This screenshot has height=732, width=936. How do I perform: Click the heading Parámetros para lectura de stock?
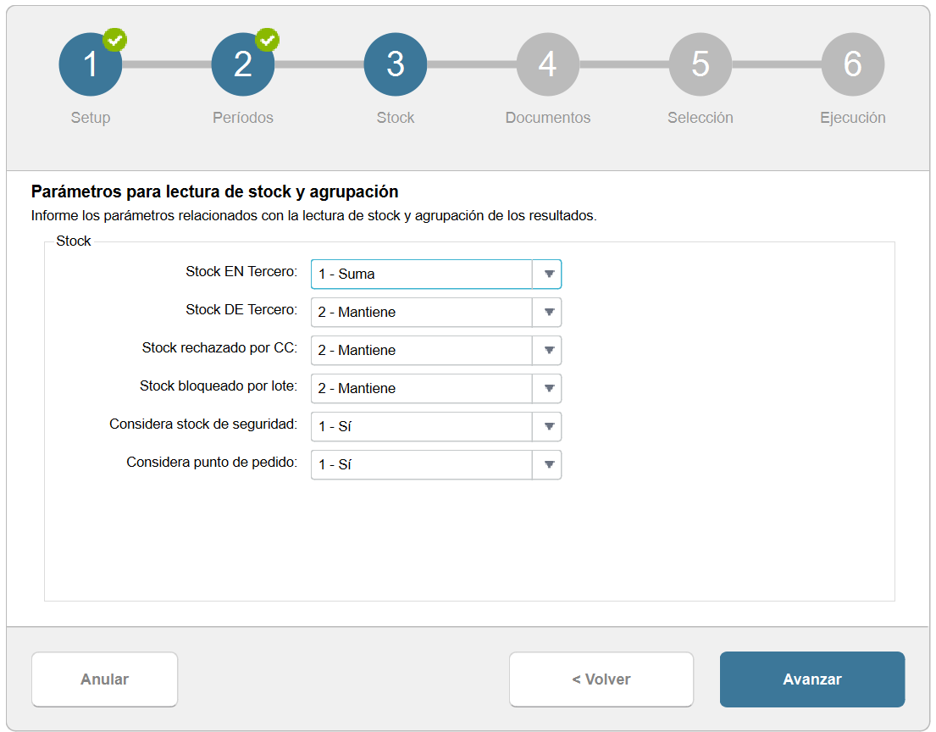point(215,191)
